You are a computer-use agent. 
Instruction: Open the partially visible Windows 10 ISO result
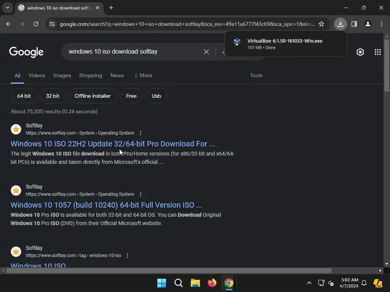(38, 265)
